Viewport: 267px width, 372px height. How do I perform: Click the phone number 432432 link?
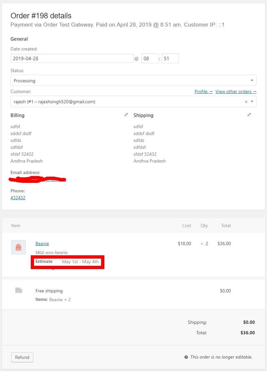click(x=18, y=197)
